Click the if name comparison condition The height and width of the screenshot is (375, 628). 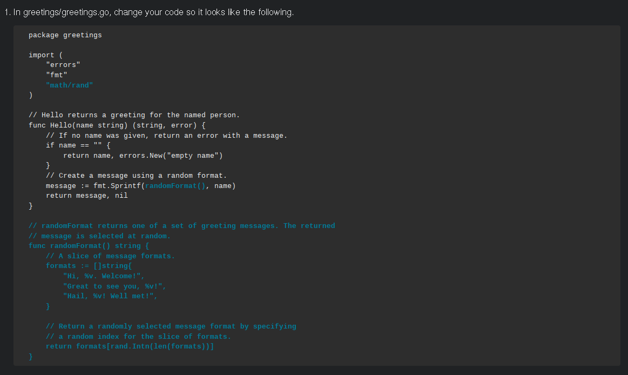tap(74, 145)
